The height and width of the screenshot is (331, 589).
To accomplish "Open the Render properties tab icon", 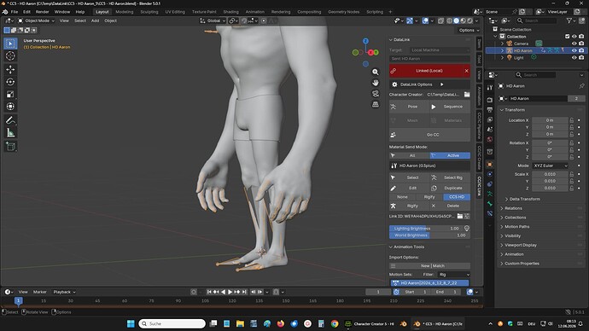I will click(490, 100).
